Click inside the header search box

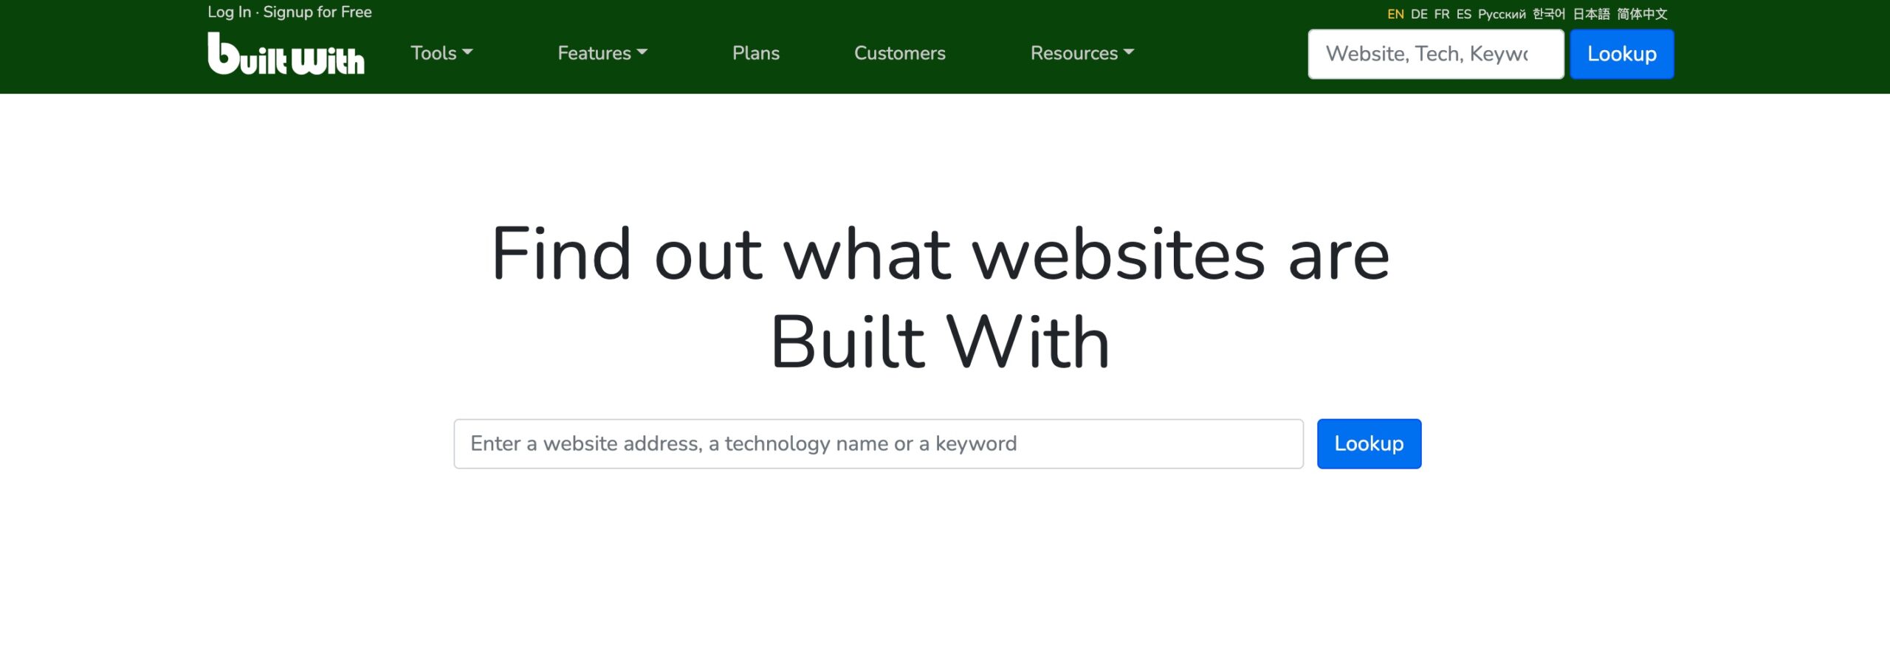(x=1435, y=53)
